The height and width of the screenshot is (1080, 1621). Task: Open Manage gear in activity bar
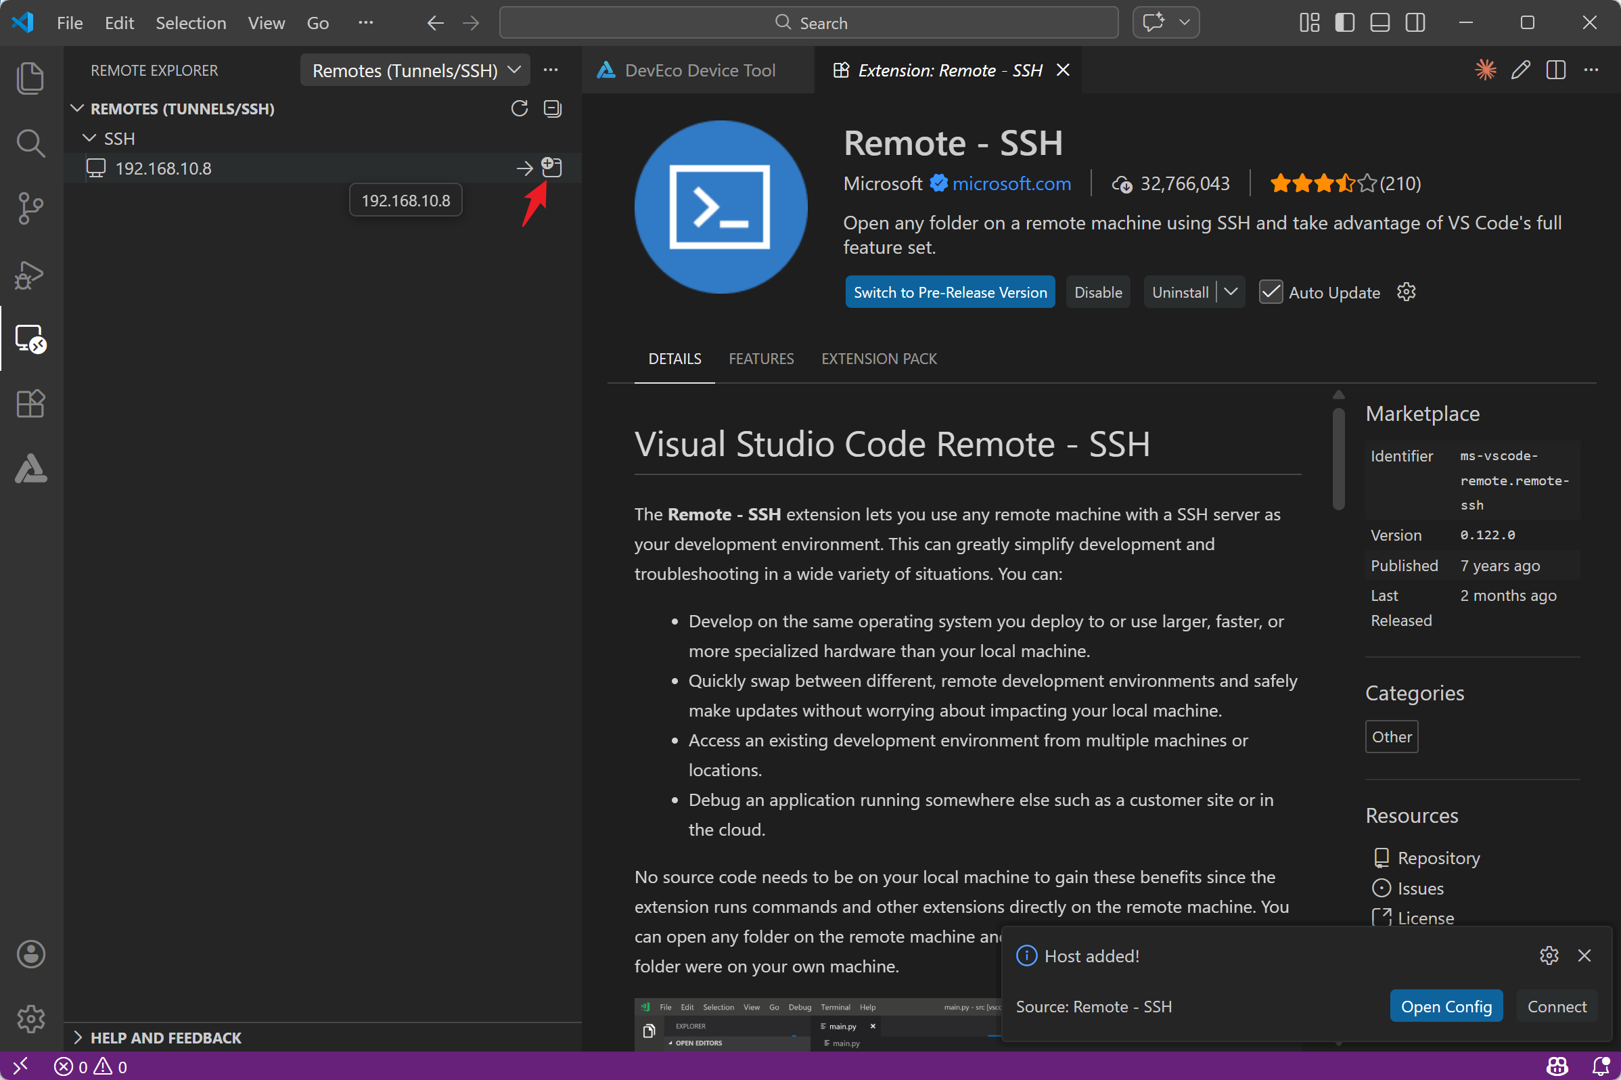(30, 1018)
